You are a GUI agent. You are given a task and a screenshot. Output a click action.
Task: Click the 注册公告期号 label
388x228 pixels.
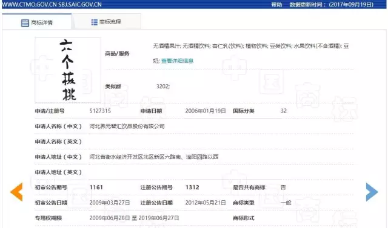coord(156,187)
